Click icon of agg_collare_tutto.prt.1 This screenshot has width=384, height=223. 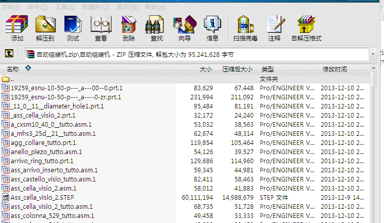(x=6, y=142)
